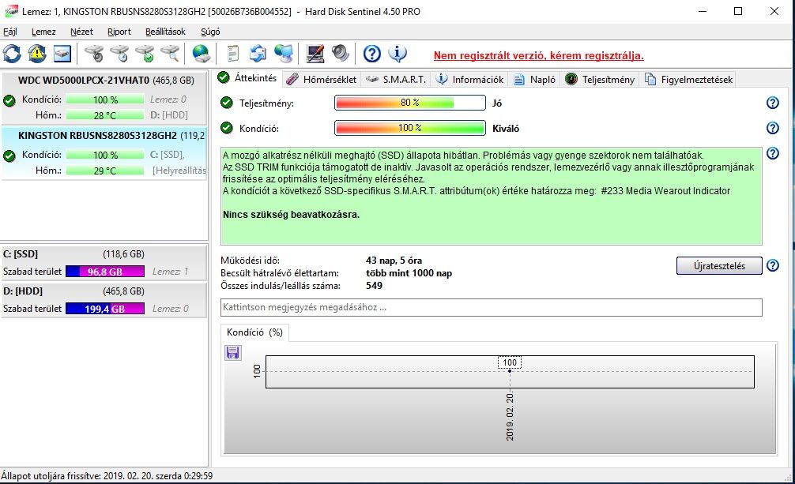The image size is (795, 484).
Task: Switch to the S.M.A.R.T. tab
Action: (396, 79)
